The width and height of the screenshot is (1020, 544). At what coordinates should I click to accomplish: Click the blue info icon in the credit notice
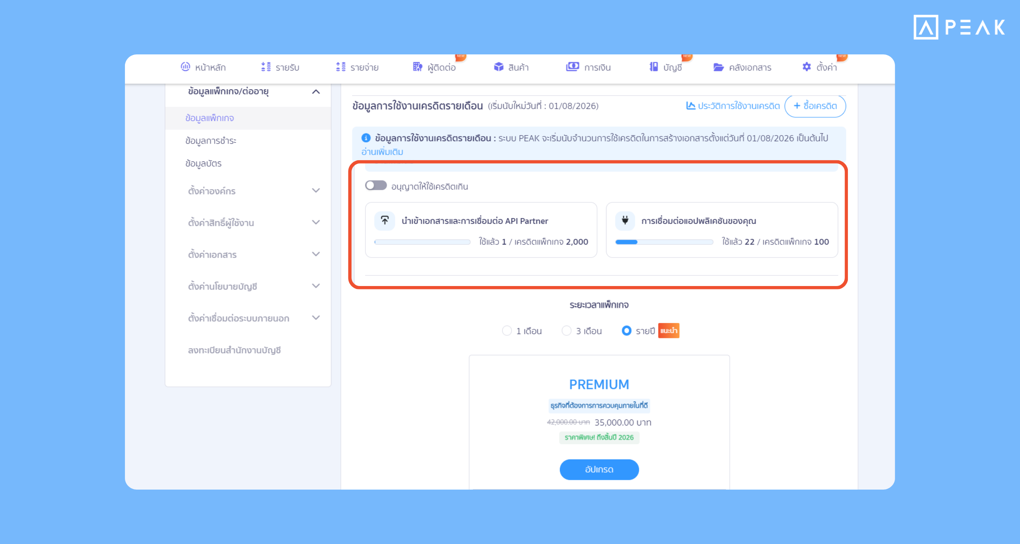[x=366, y=138]
